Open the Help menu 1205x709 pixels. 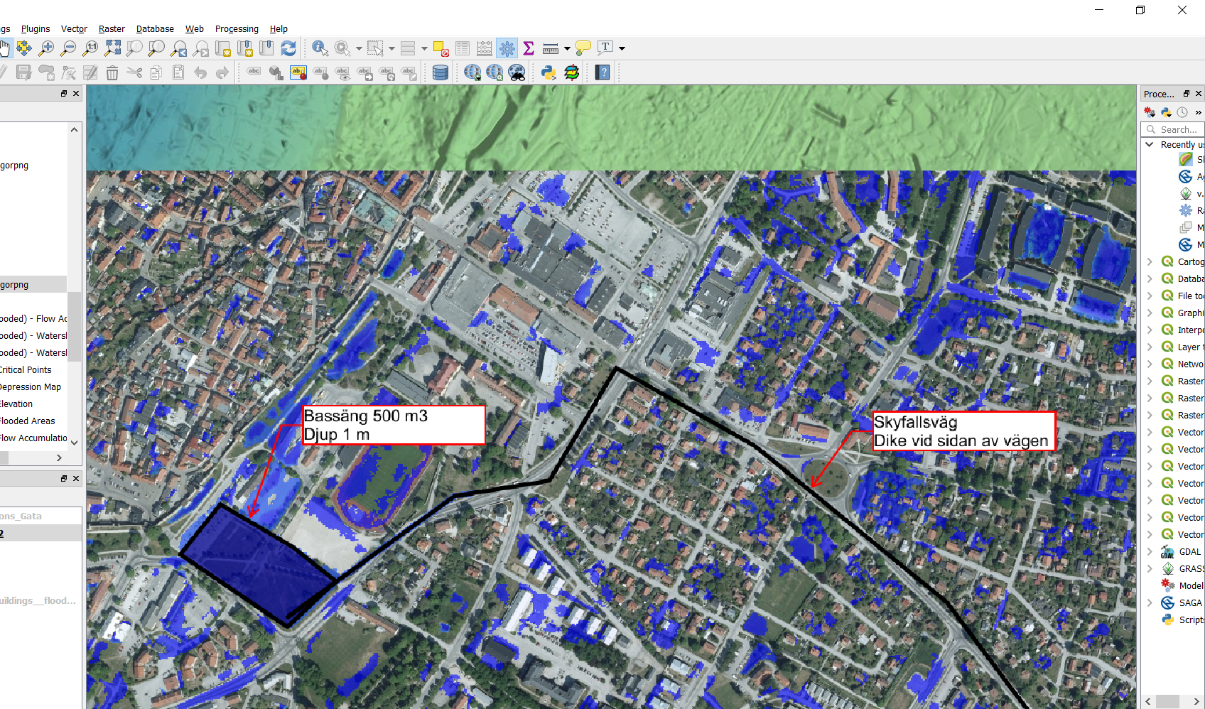[x=279, y=29]
